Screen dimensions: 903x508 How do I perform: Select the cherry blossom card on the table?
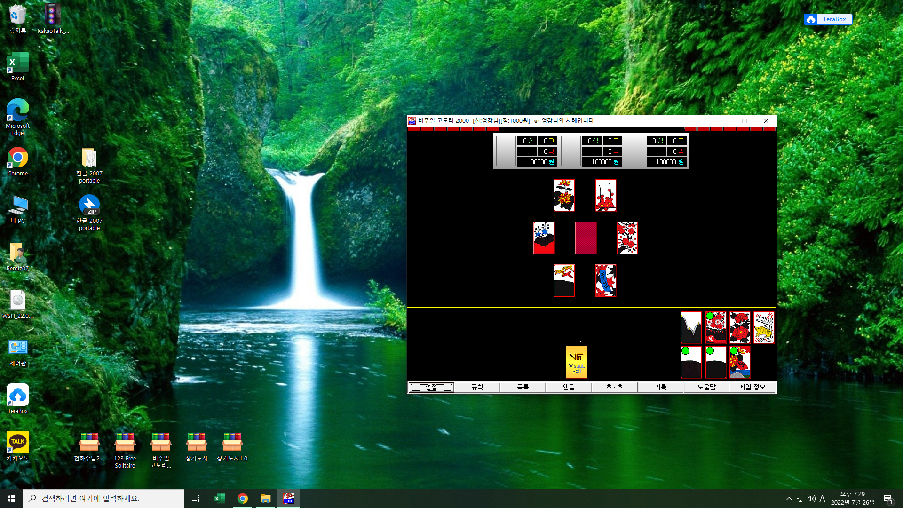[627, 238]
